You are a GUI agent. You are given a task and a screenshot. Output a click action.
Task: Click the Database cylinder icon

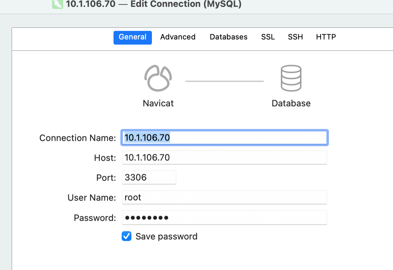291,78
